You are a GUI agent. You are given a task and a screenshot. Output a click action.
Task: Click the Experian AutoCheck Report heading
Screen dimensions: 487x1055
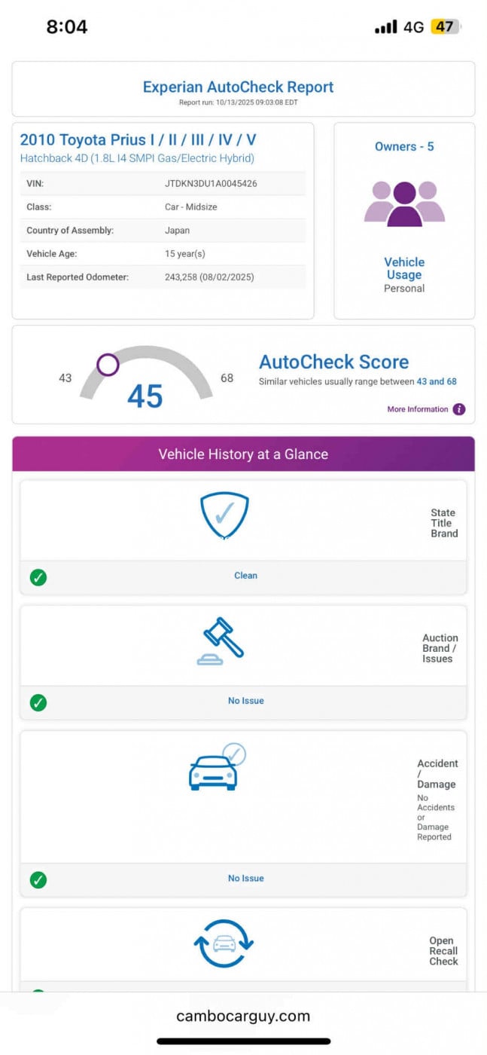(238, 87)
